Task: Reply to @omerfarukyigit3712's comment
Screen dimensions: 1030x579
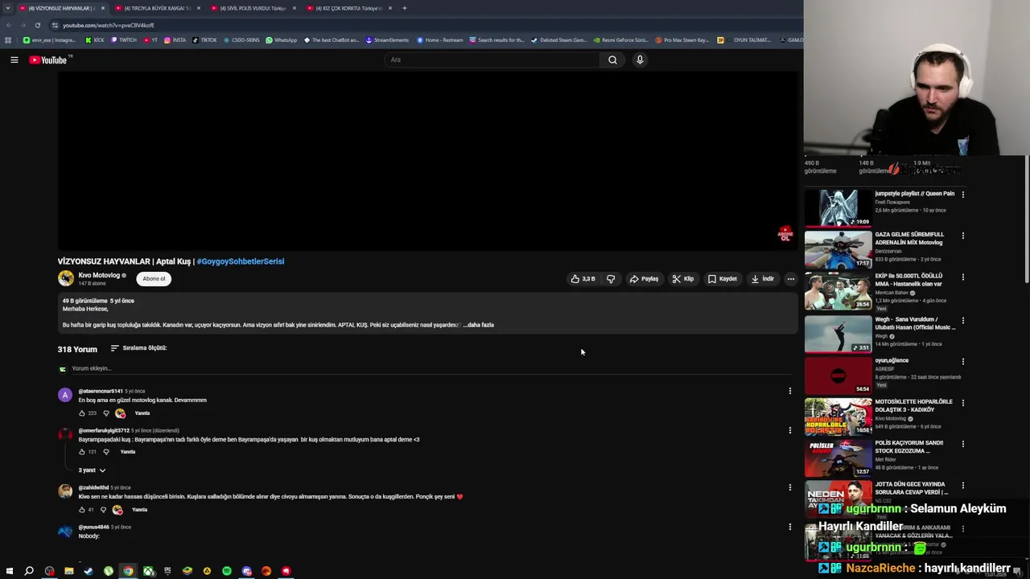Action: tap(127, 452)
